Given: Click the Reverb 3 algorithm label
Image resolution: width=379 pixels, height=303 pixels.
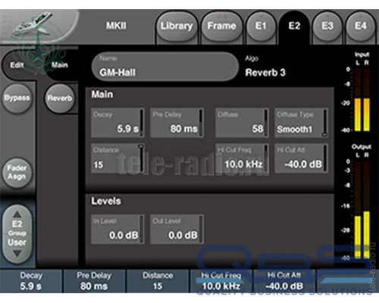Looking at the screenshot, I should pos(265,73).
